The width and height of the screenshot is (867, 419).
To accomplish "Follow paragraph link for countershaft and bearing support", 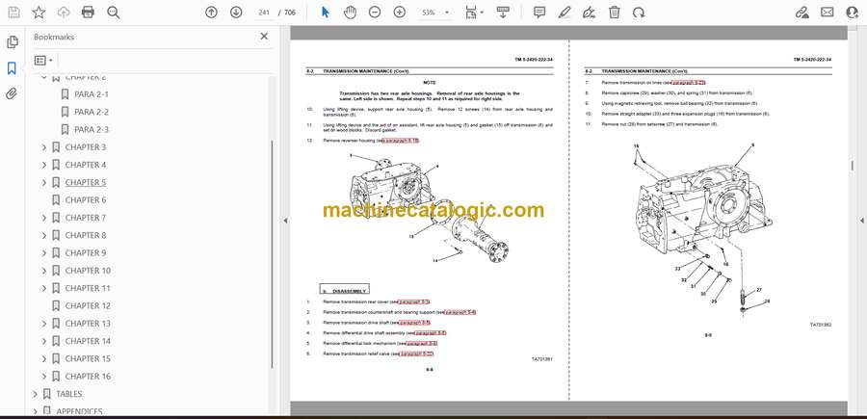I will (460, 312).
